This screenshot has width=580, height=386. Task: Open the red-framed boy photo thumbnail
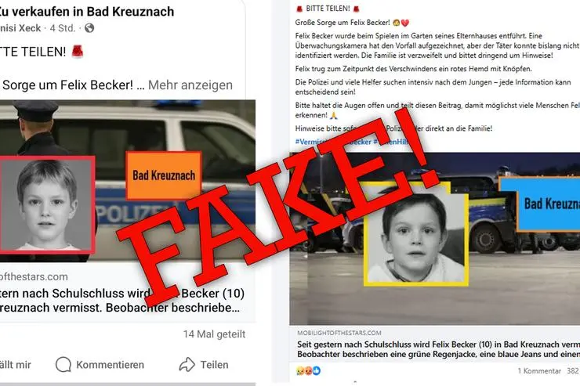point(46,205)
